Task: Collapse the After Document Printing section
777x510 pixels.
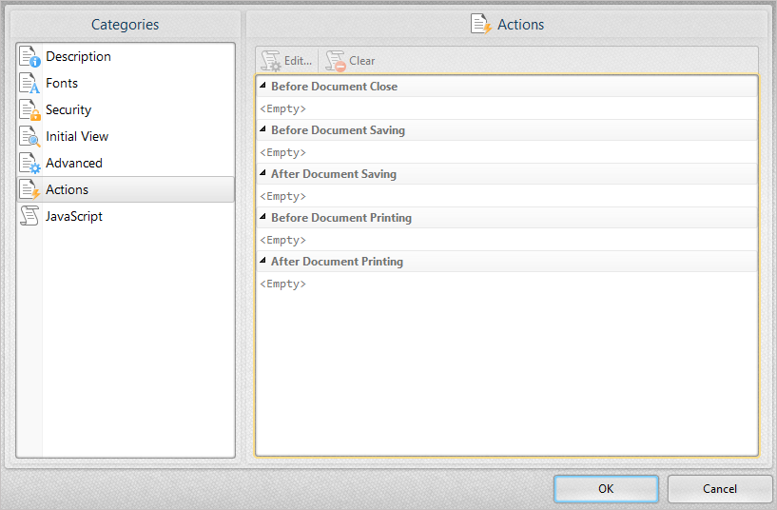Action: point(263,262)
